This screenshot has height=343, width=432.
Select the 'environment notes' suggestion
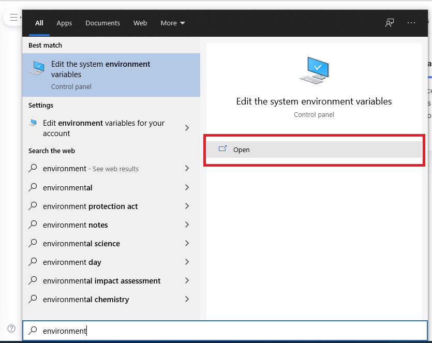point(111,225)
